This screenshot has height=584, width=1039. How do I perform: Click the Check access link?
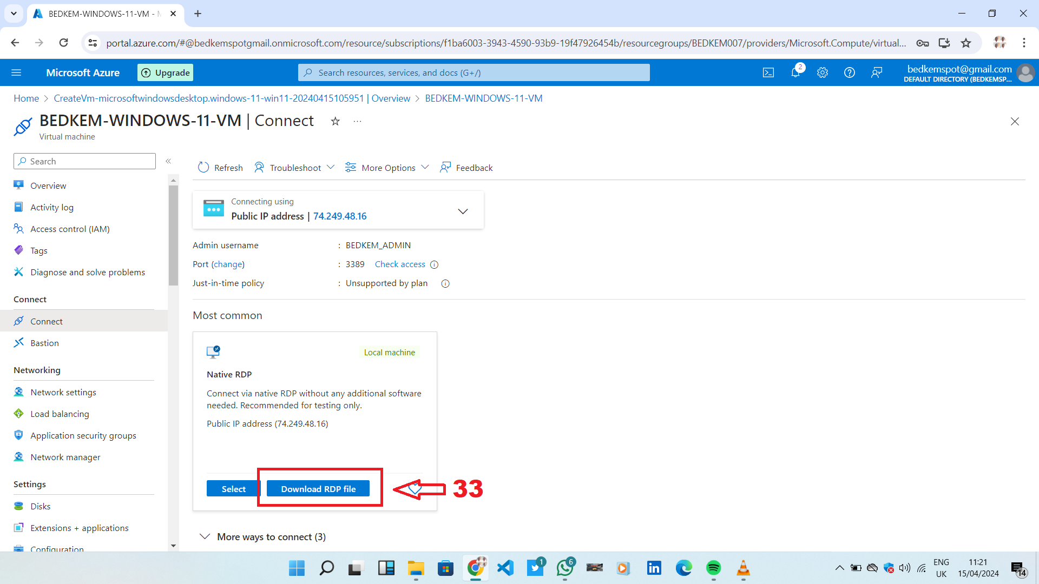point(400,264)
